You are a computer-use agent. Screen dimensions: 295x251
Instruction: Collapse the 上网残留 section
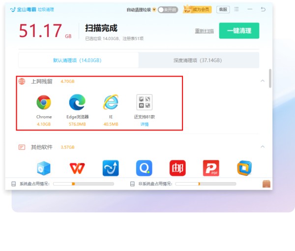click(263, 81)
